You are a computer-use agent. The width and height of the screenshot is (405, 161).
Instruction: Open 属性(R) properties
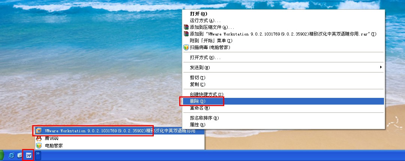(283, 125)
